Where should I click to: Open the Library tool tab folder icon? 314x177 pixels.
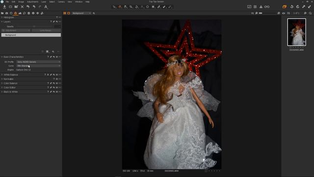2,13
